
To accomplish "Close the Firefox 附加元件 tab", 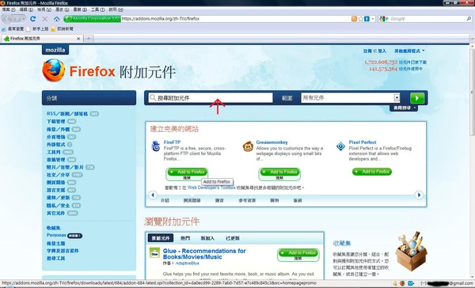I will pyautogui.click(x=78, y=39).
